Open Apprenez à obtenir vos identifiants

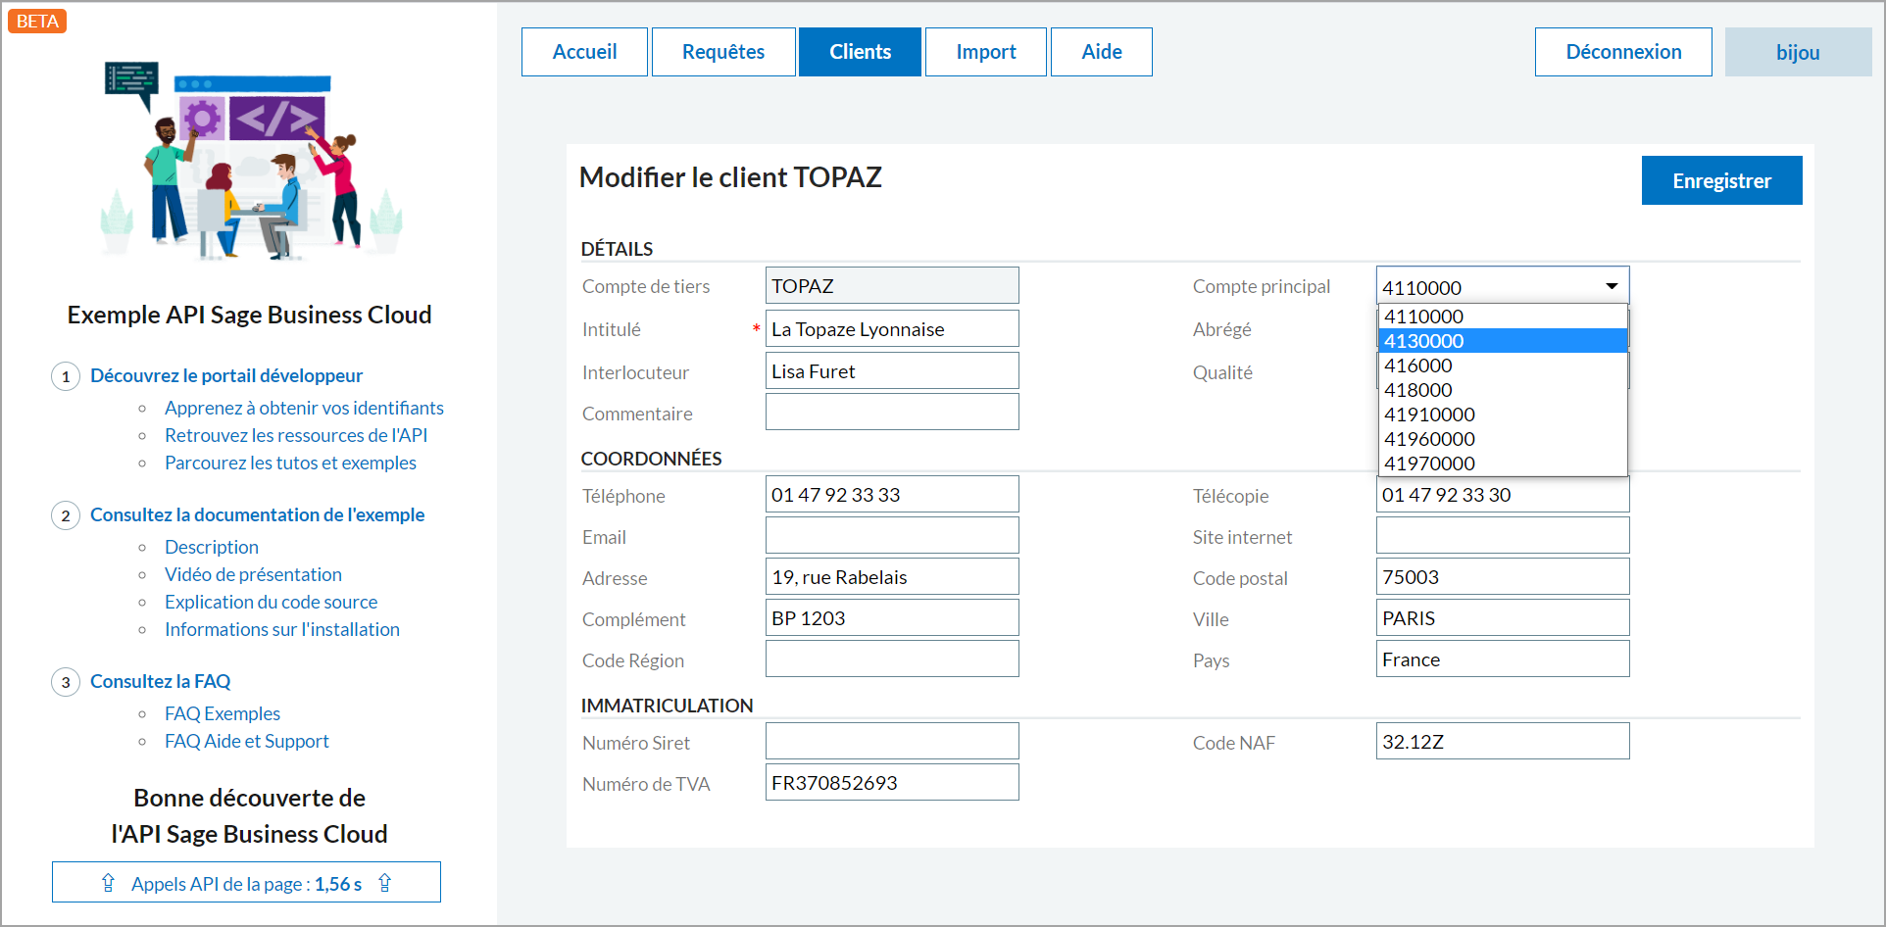[304, 408]
